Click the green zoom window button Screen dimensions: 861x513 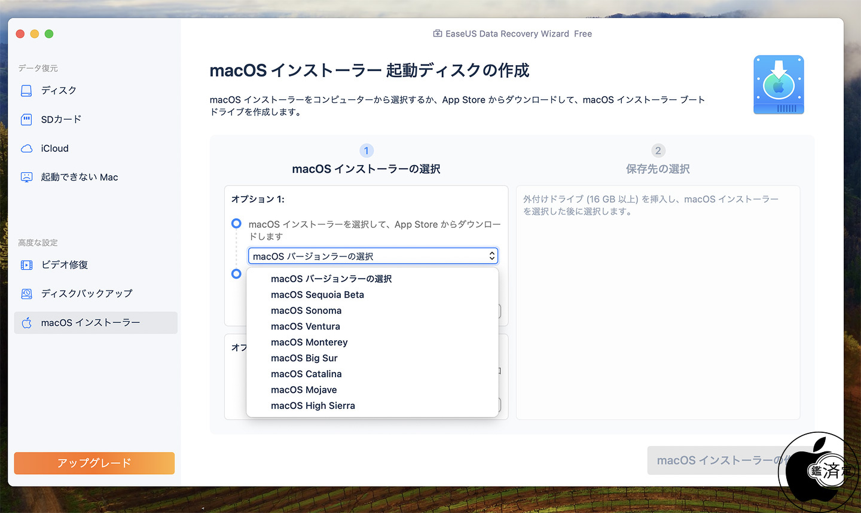(49, 34)
